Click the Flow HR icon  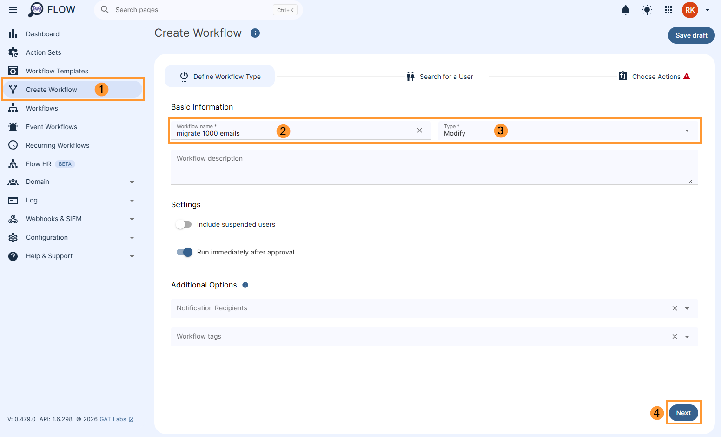(13, 164)
